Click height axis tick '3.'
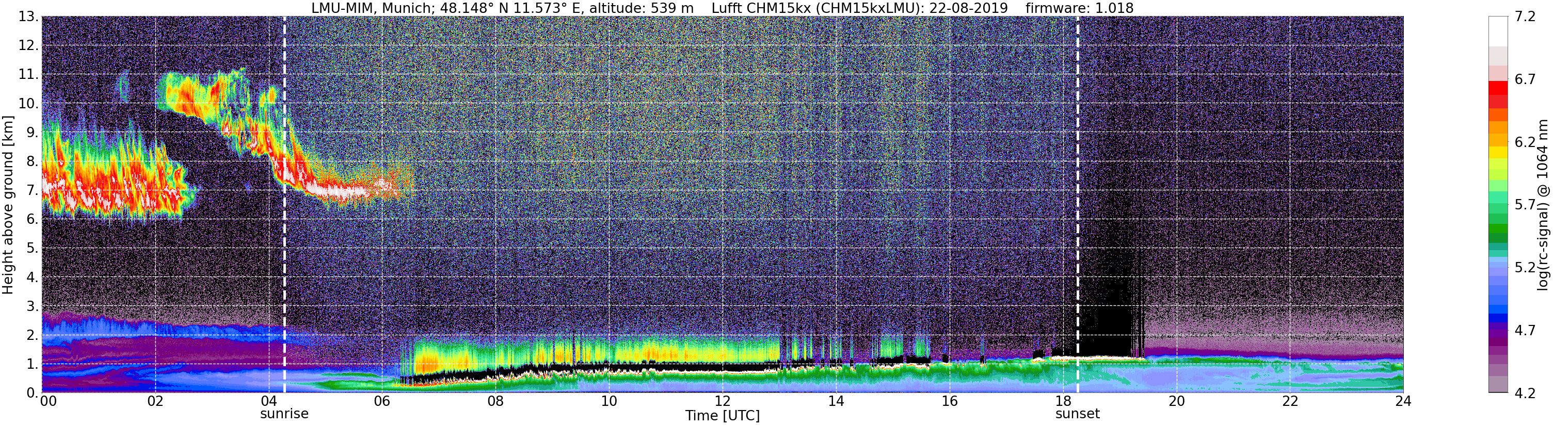Viewport: 1553px width, 426px height. pyautogui.click(x=32, y=306)
